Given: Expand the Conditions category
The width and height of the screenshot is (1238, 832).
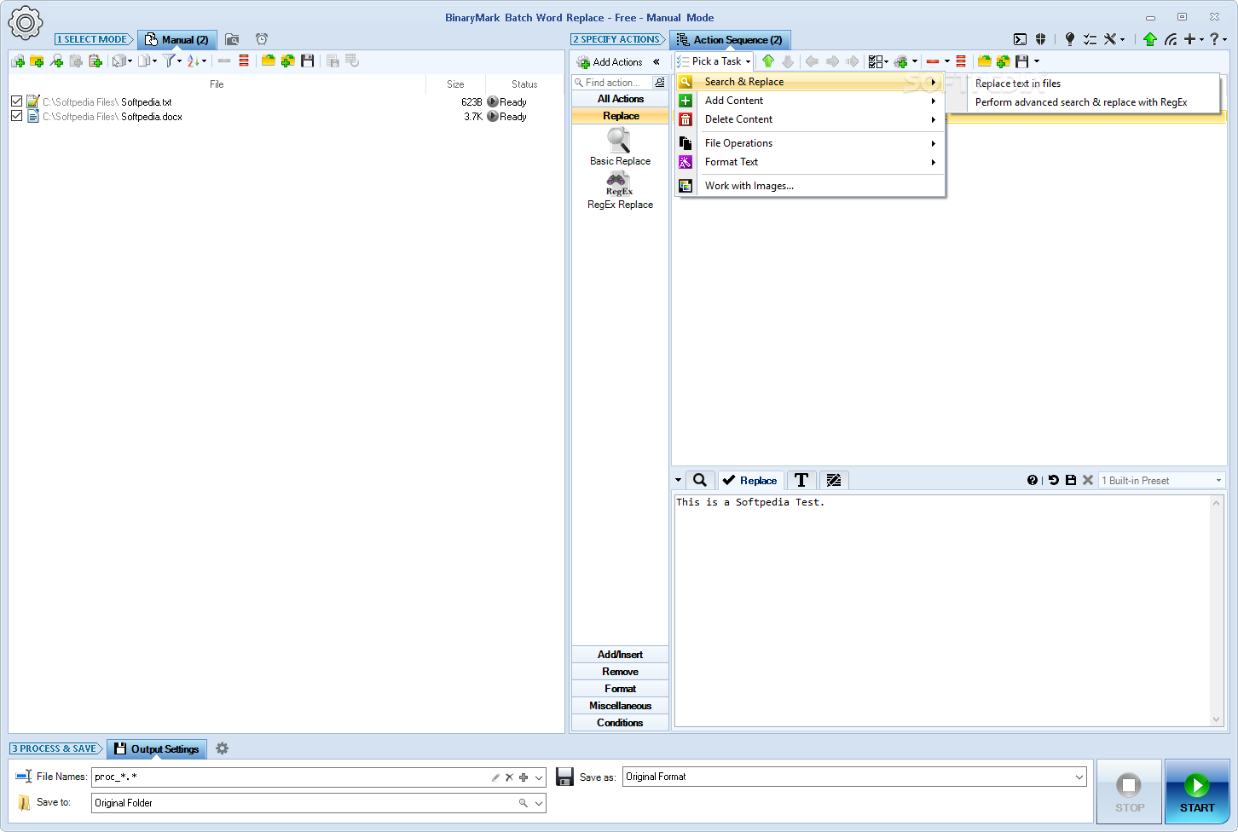Looking at the screenshot, I should tap(620, 723).
